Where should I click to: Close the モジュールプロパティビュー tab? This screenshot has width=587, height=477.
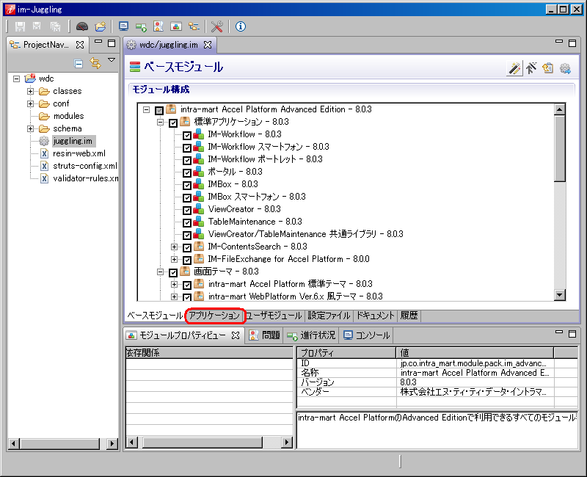click(x=235, y=335)
